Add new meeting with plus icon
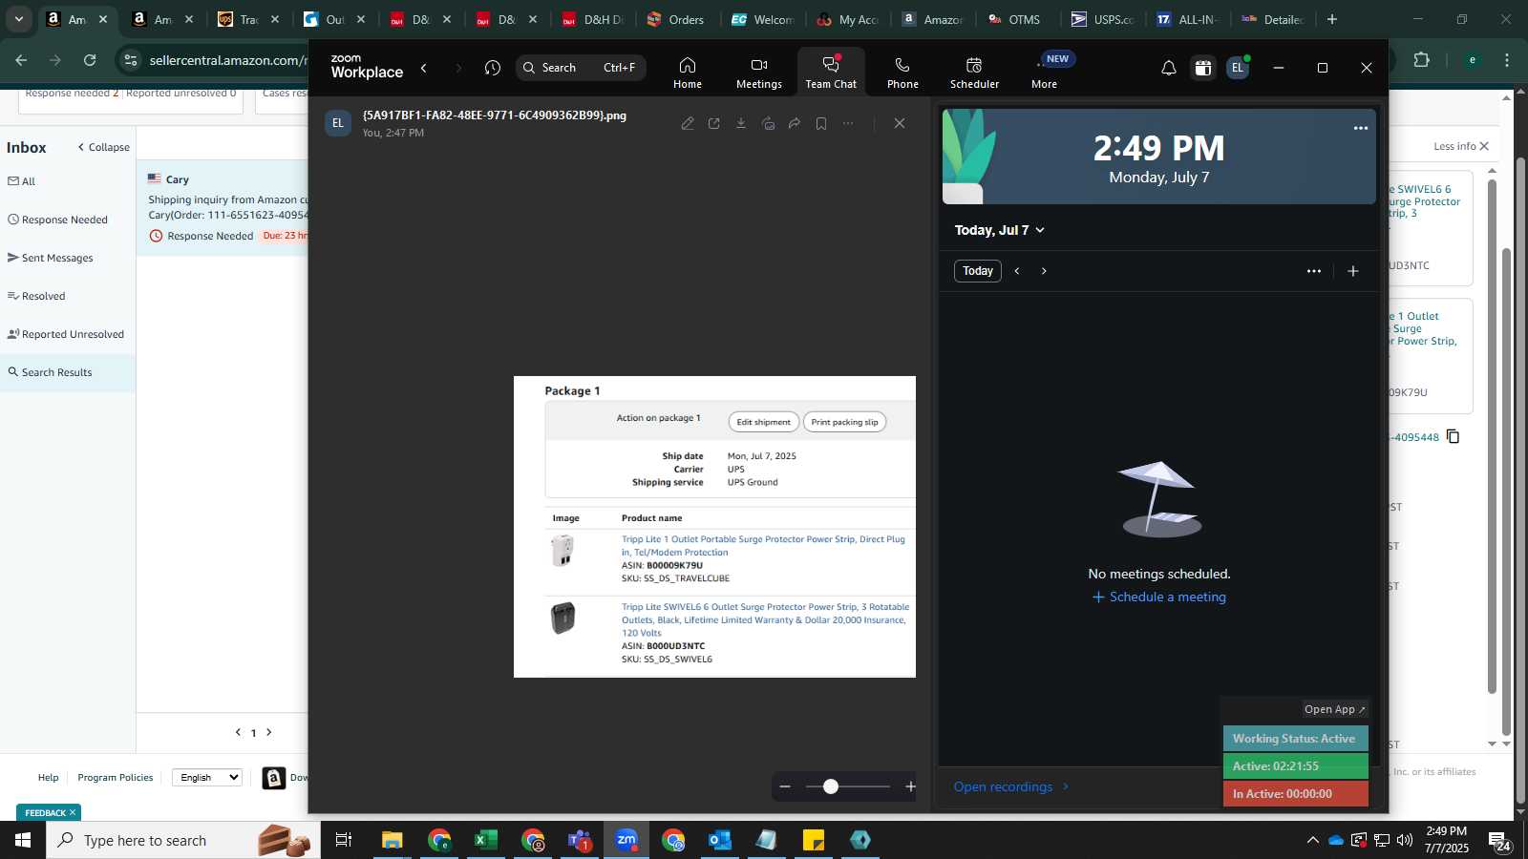The height and width of the screenshot is (859, 1528). click(1353, 271)
